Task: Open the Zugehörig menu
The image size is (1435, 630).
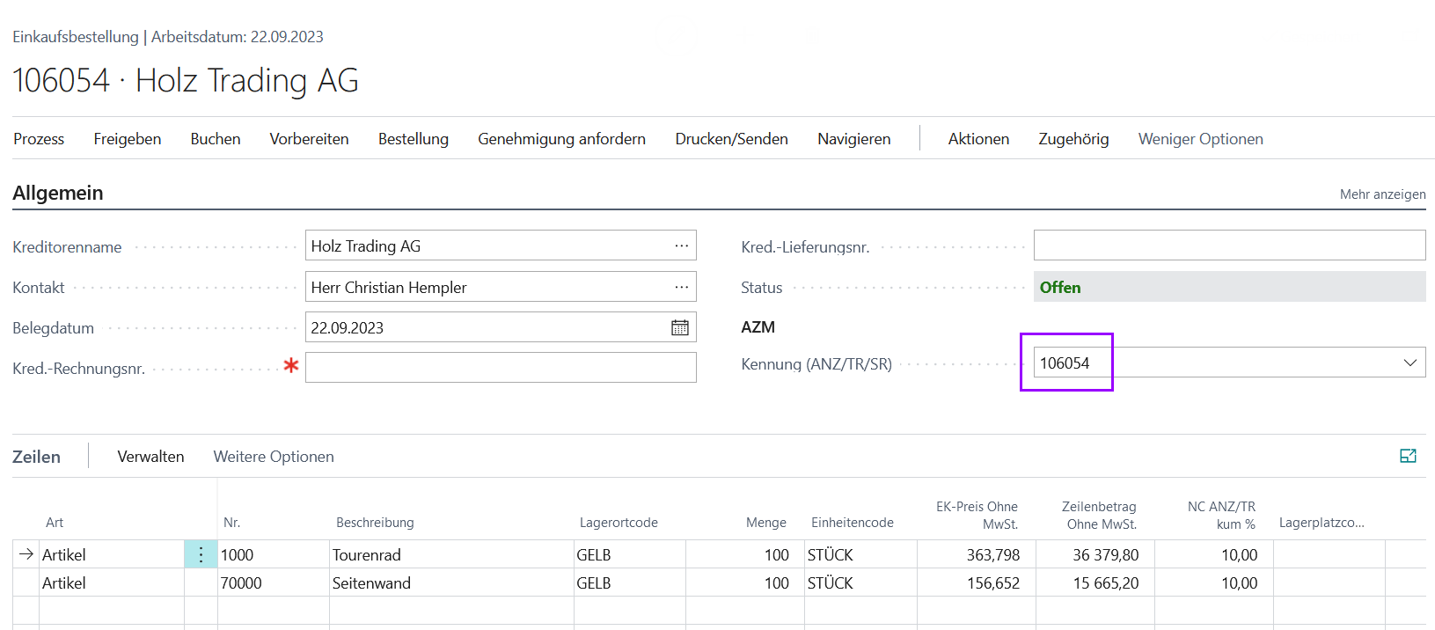Action: pos(1073,139)
